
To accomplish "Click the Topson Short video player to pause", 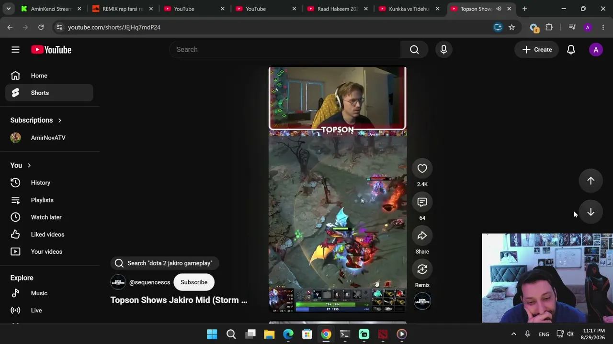I will (x=338, y=189).
